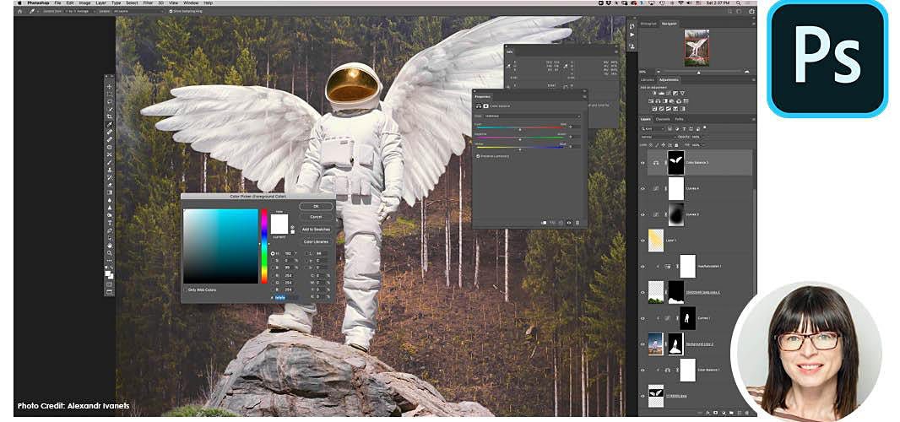Delete layer trash icon
Viewport: 900px width, 422px height.
pyautogui.click(x=746, y=413)
